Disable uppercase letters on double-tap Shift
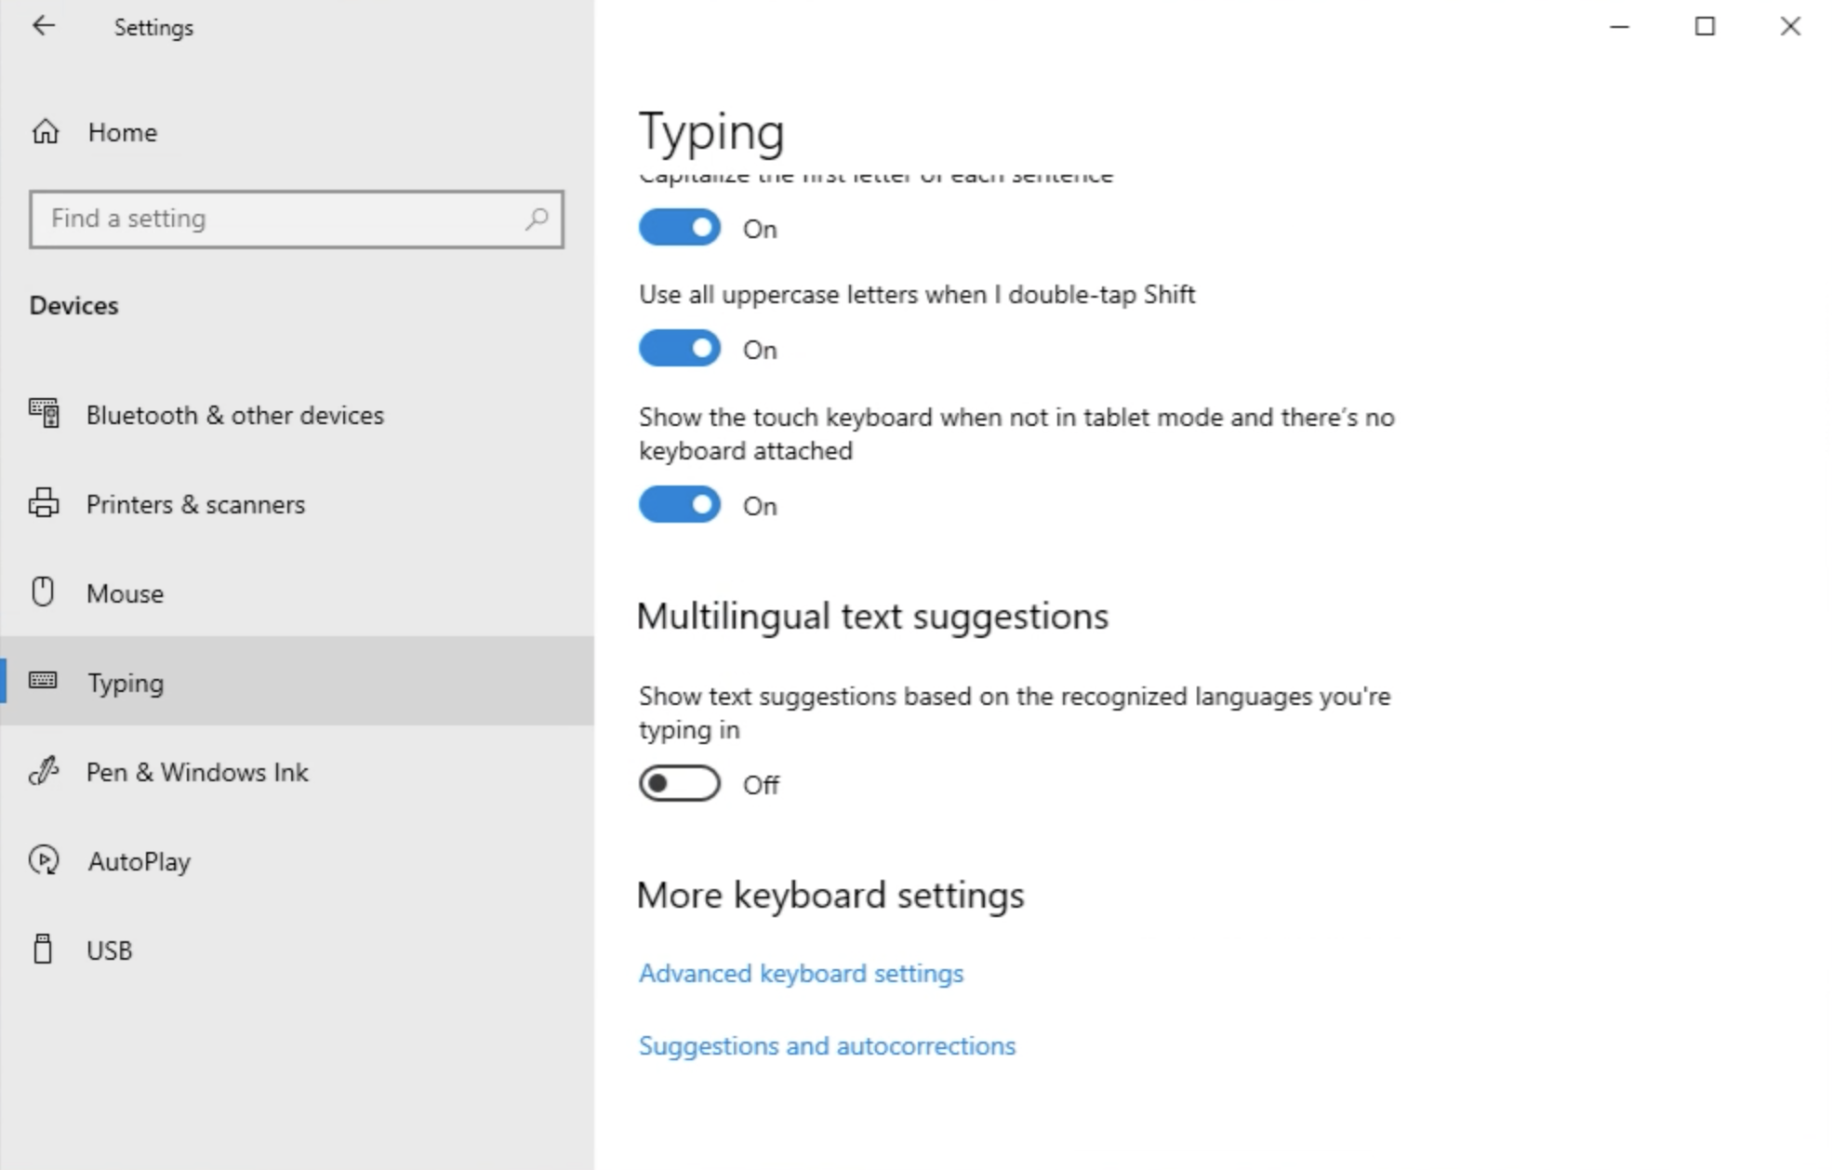Image resolution: width=1832 pixels, height=1170 pixels. point(679,348)
